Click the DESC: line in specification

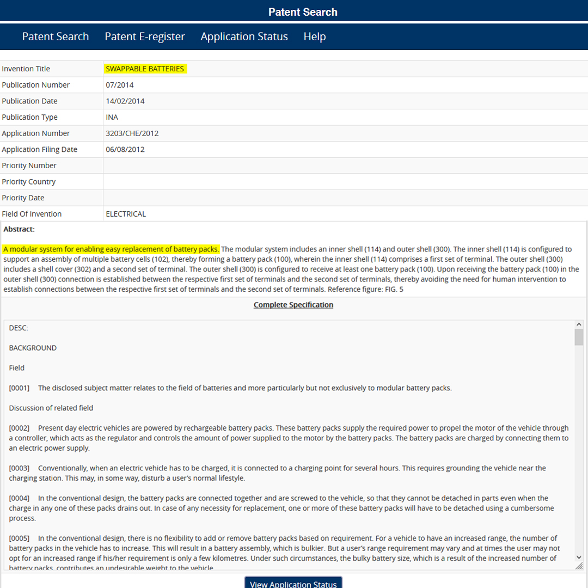tap(19, 328)
